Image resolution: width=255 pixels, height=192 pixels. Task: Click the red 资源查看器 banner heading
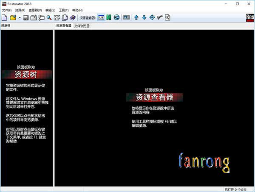tap(154, 97)
